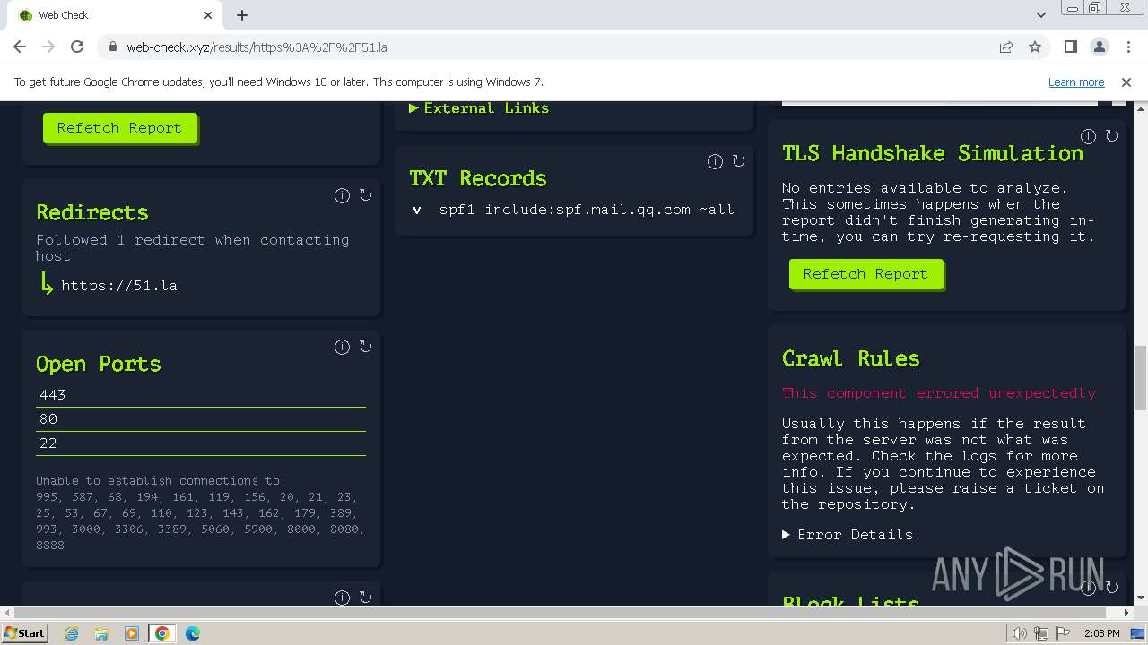Open Windows Explorer from the taskbar

101,633
